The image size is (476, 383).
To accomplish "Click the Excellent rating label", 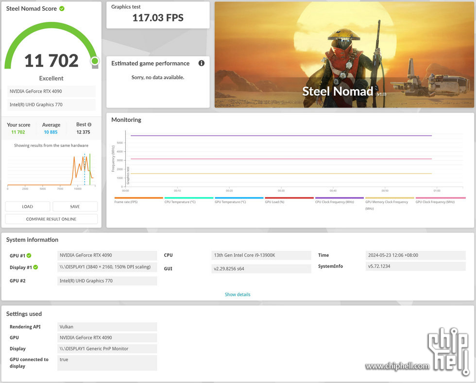I will tap(51, 78).
